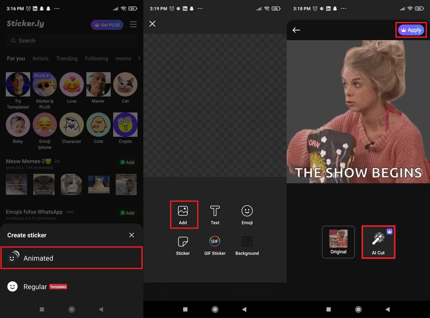Viewport: 430px width, 318px height.
Task: Tap the Add image icon
Action: [x=183, y=211]
